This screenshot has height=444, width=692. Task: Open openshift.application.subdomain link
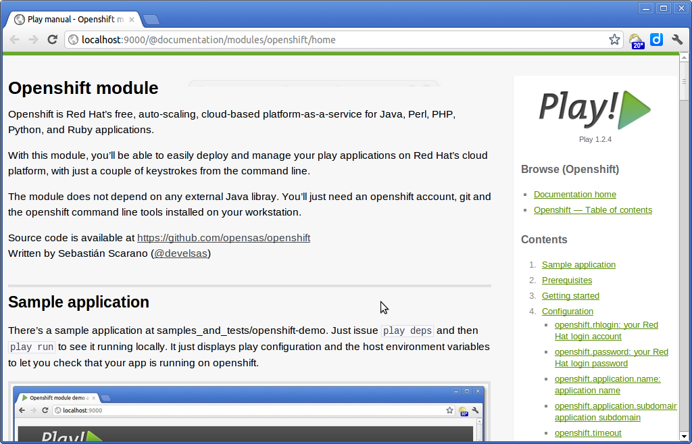[x=616, y=412]
